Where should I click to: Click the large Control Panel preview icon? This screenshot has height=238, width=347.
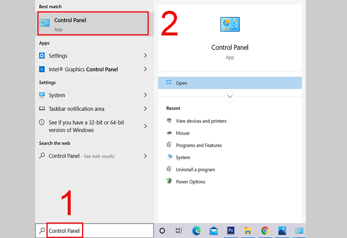tap(230, 24)
